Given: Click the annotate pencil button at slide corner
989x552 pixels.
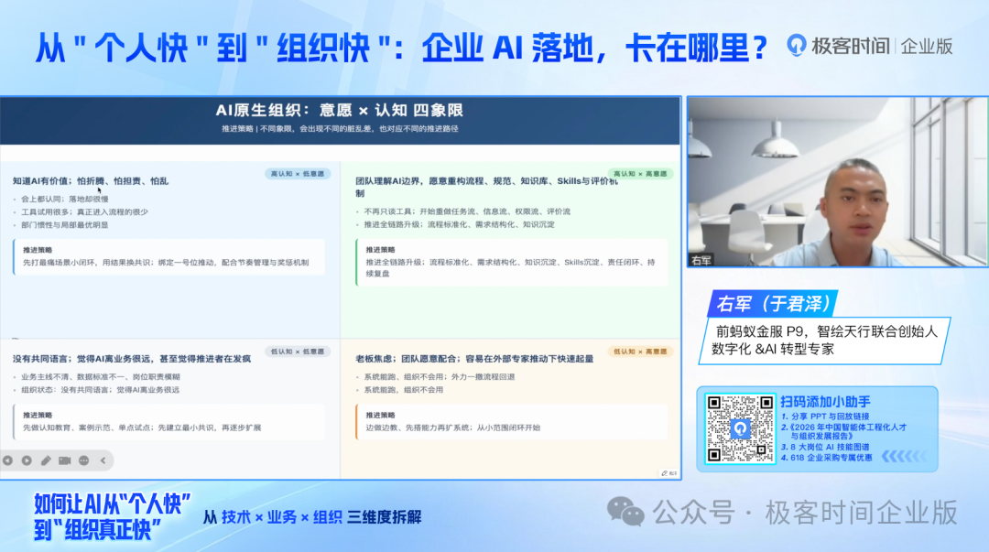Looking at the screenshot, I should [668, 472].
